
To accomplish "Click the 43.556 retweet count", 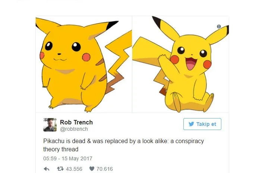I will (74, 169).
